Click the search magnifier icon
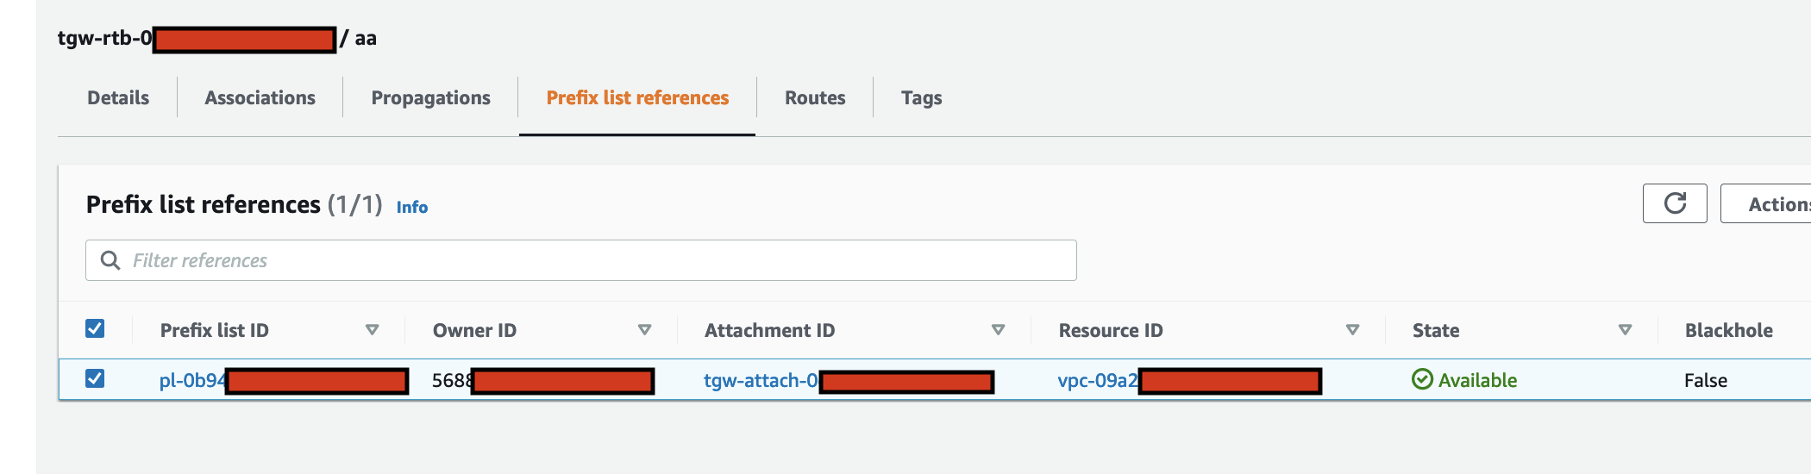The height and width of the screenshot is (474, 1811). pos(110,260)
